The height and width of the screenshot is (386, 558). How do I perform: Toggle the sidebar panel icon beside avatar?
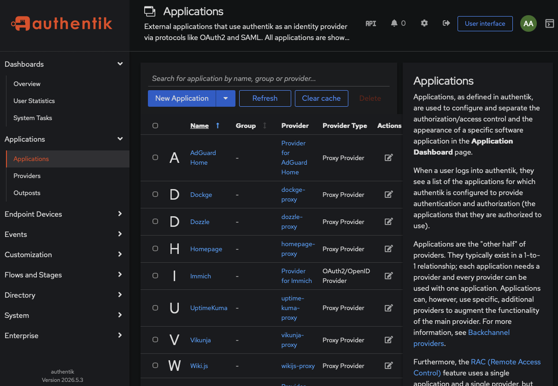point(549,23)
